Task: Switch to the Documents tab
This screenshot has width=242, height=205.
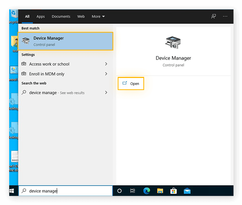Action: tap(61, 16)
